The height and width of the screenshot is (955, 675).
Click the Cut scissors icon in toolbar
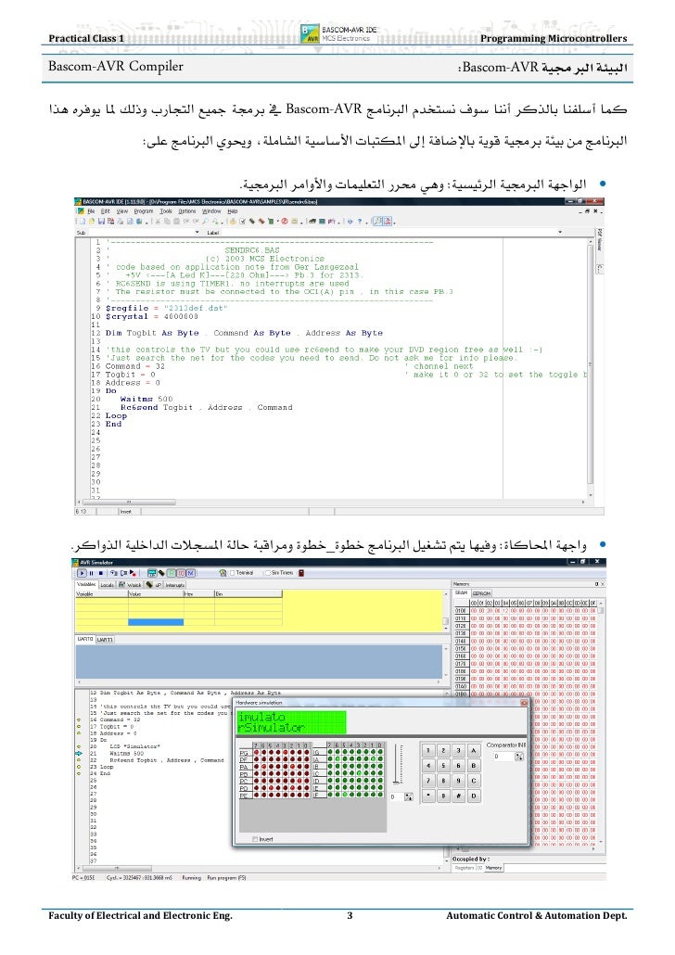coord(158,221)
